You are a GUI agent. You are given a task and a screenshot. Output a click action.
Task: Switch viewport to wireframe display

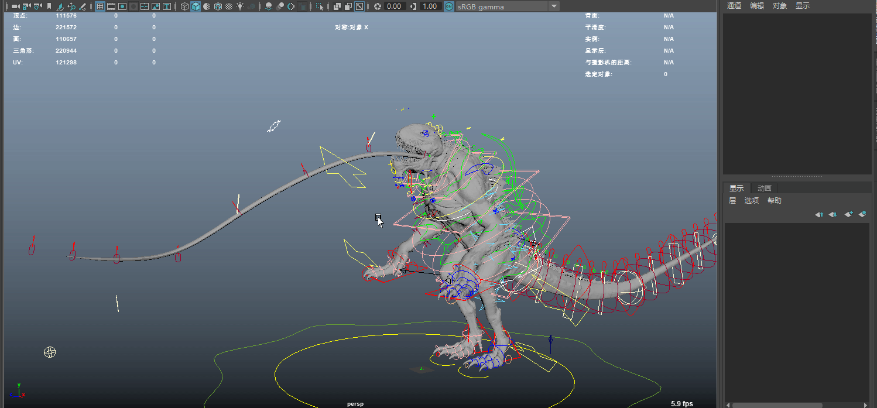point(184,6)
